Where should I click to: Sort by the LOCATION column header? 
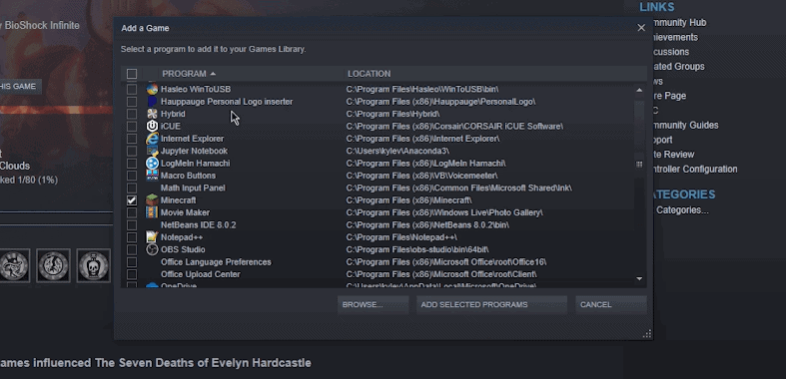[x=369, y=74]
